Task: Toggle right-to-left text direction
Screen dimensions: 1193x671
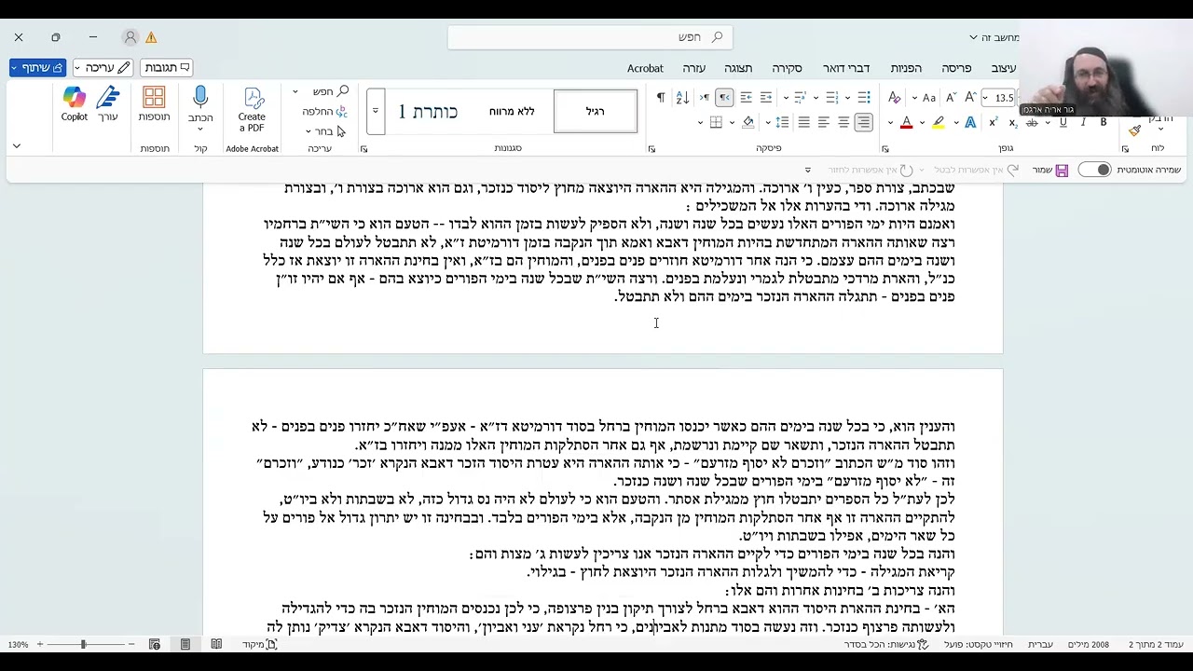Action: (724, 98)
